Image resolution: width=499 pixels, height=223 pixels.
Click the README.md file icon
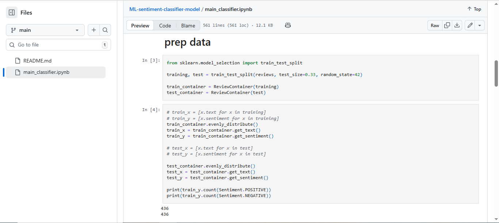pyautogui.click(x=17, y=61)
